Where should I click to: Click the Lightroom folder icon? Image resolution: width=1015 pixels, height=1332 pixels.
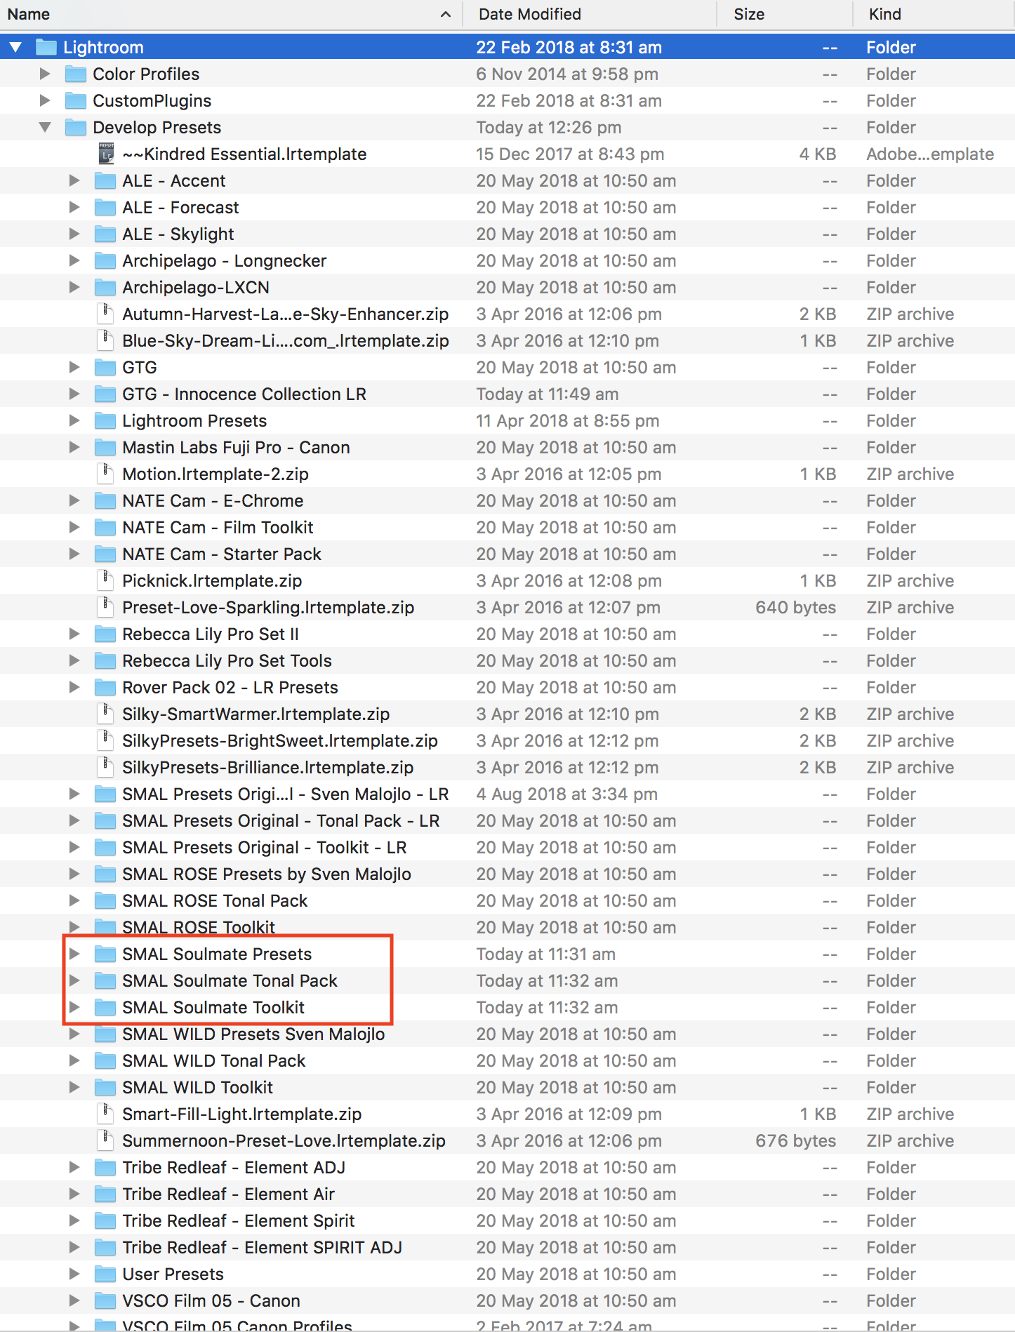pos(46,47)
